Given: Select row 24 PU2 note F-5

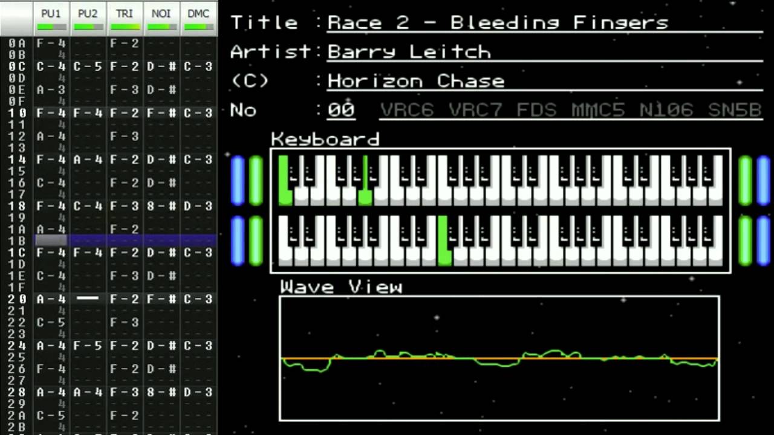Looking at the screenshot, I should point(88,346).
